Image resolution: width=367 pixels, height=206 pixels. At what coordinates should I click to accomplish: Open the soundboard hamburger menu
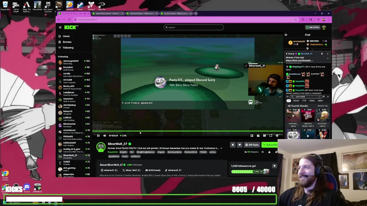pos(287,97)
